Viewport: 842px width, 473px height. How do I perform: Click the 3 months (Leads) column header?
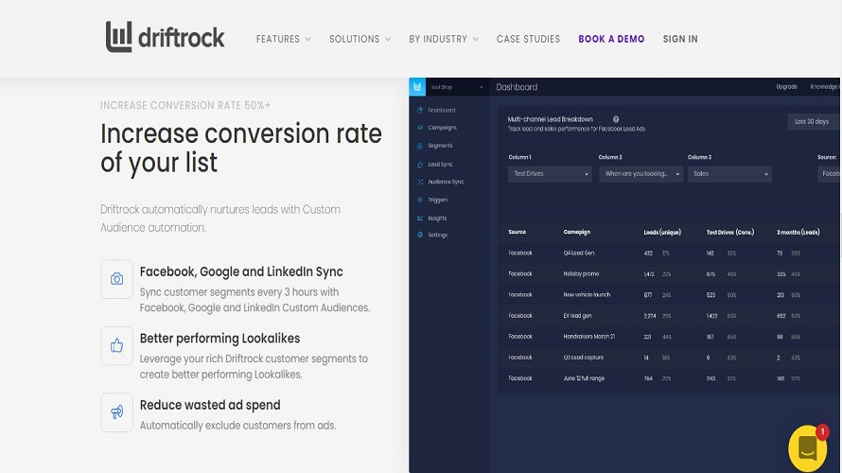tap(798, 232)
